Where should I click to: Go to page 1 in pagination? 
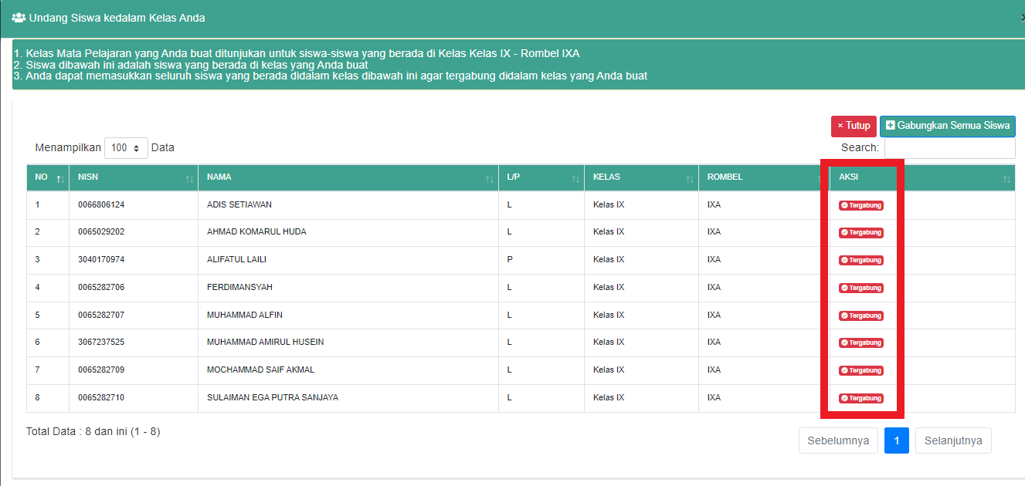896,440
